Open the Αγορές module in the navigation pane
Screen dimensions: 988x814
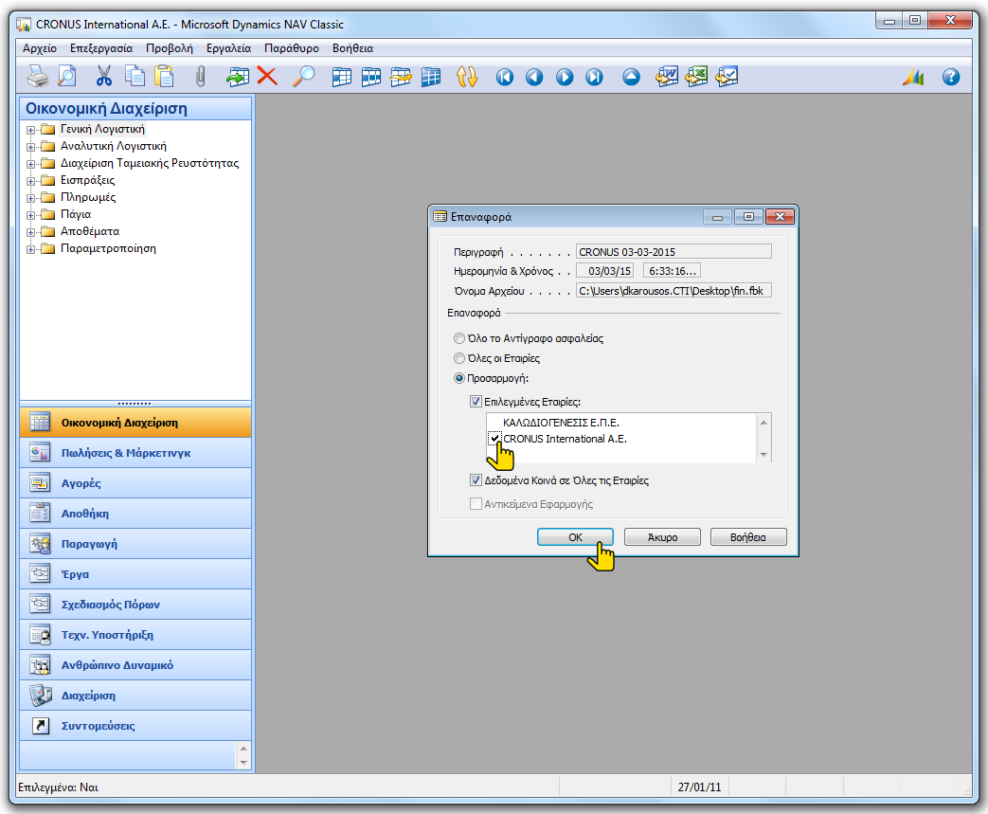(x=135, y=483)
